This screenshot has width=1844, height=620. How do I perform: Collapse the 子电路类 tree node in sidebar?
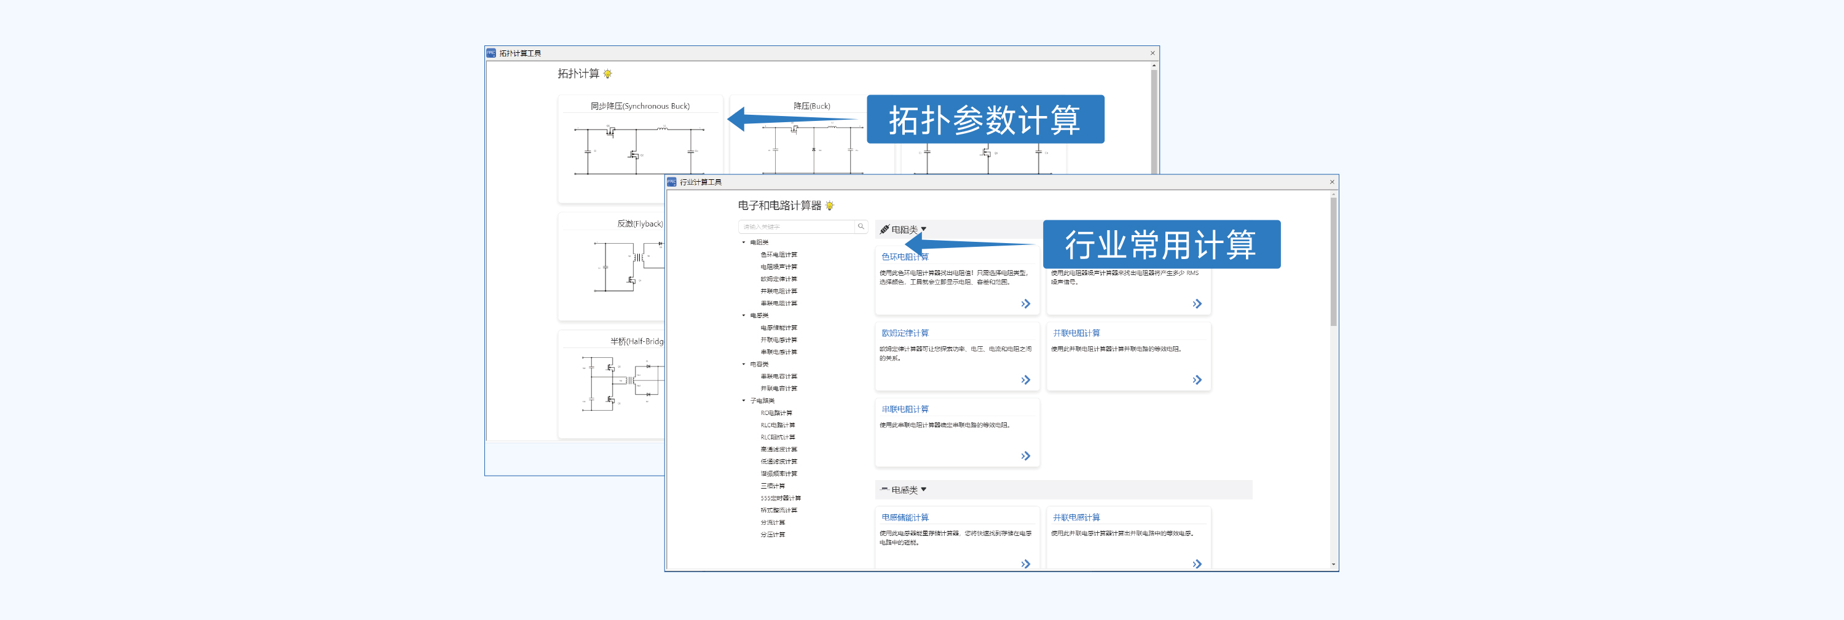744,400
